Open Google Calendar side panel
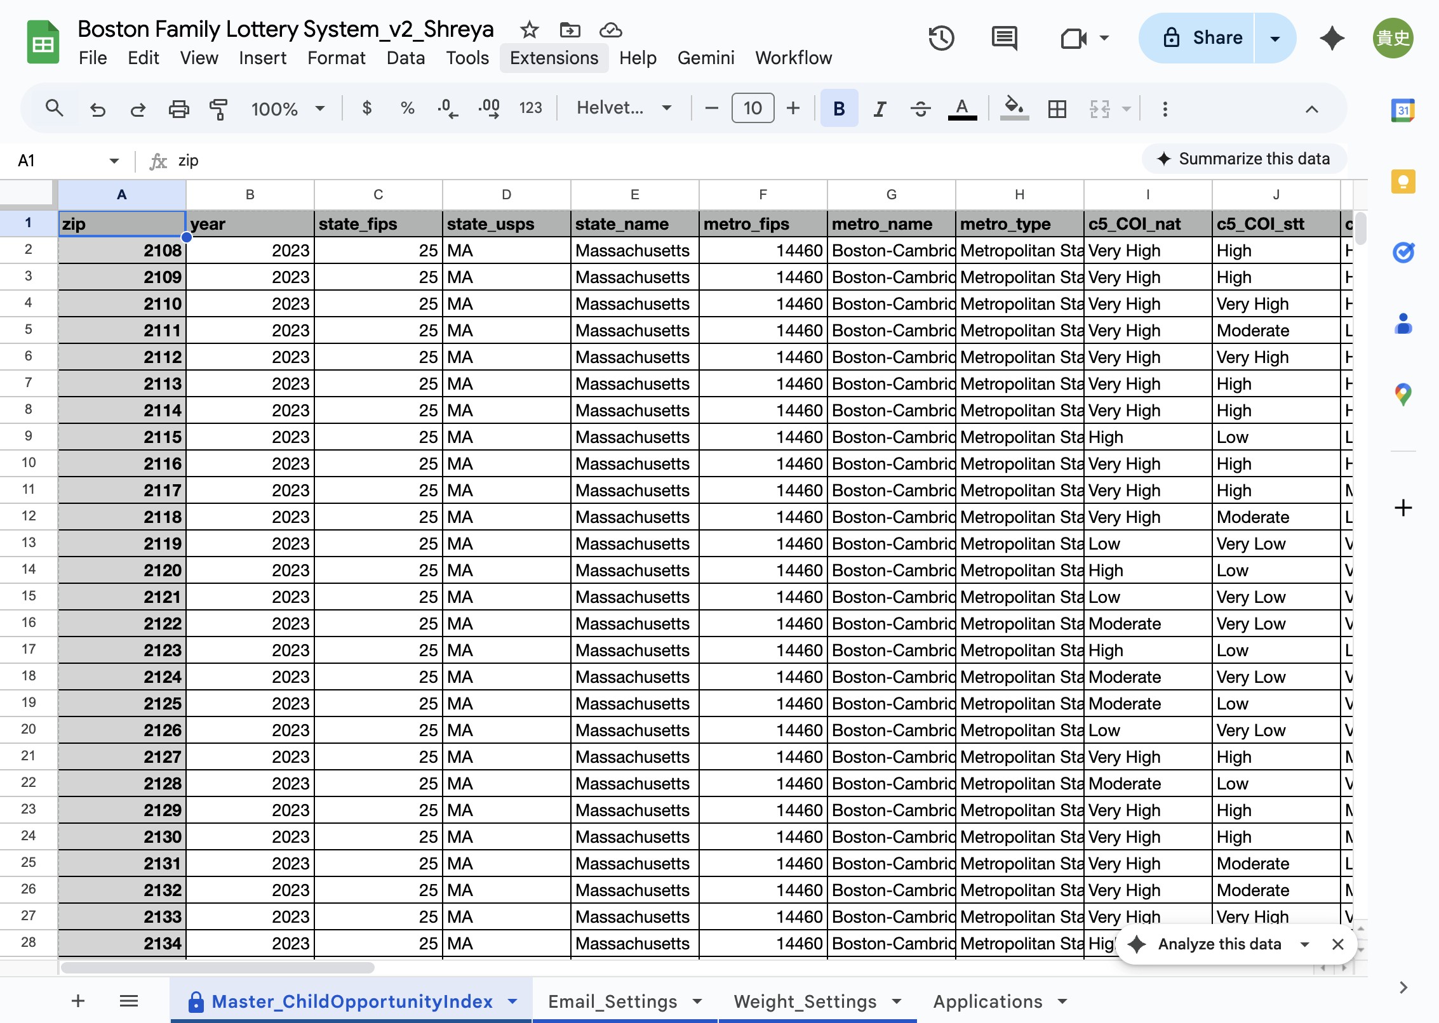 click(1403, 110)
